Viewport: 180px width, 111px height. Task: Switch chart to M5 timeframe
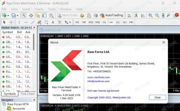pos(84,22)
